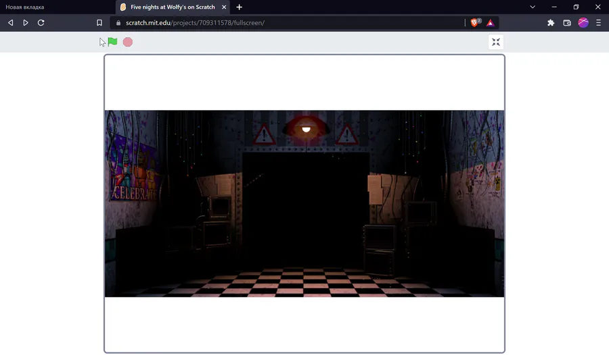View site security info via the padlock icon
The height and width of the screenshot is (355, 609).
tap(118, 23)
